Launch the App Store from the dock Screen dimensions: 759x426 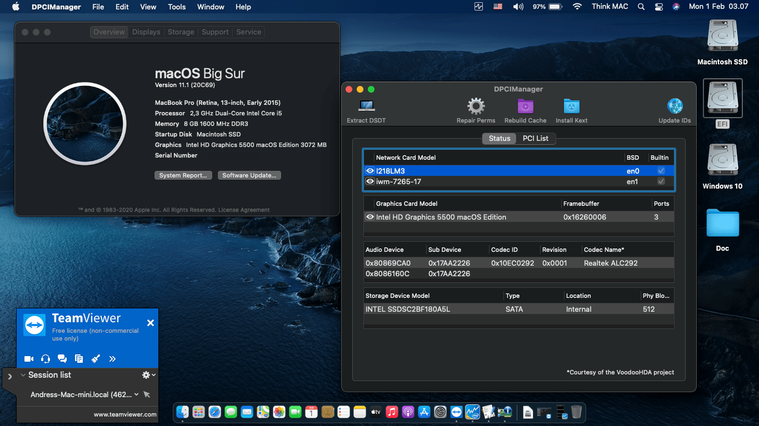(x=425, y=412)
